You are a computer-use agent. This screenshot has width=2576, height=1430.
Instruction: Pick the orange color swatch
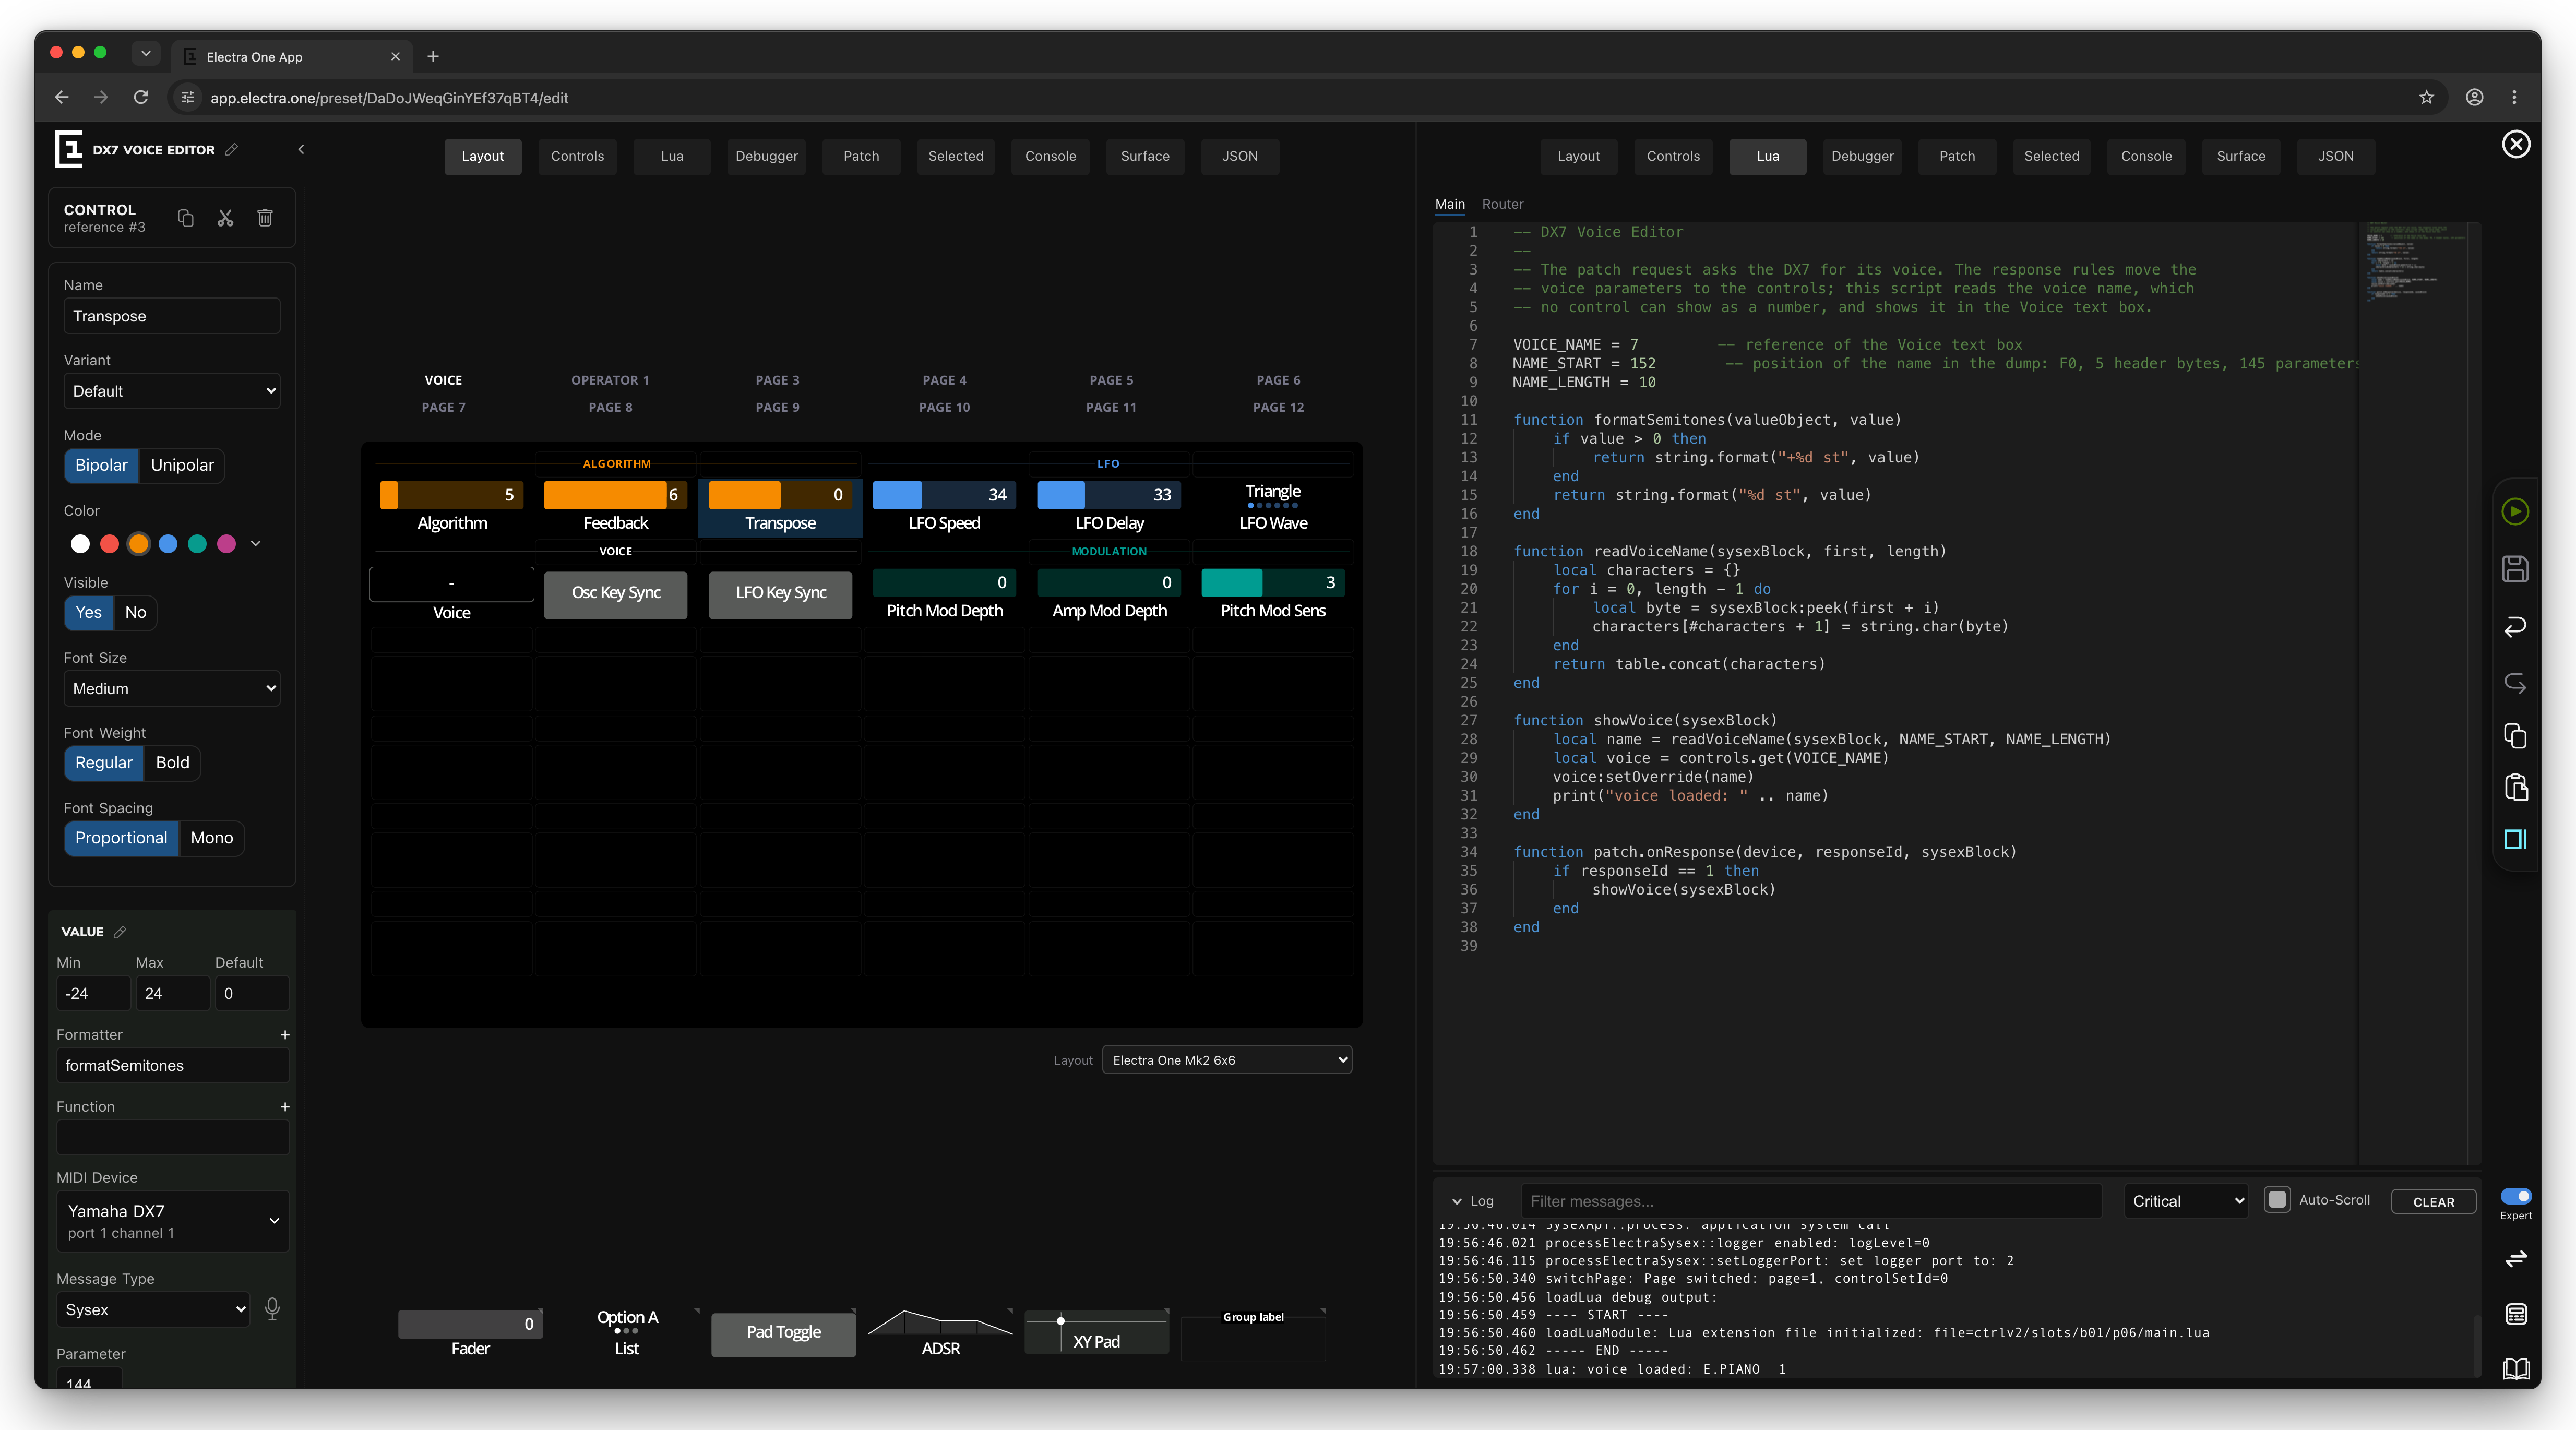pyautogui.click(x=139, y=543)
